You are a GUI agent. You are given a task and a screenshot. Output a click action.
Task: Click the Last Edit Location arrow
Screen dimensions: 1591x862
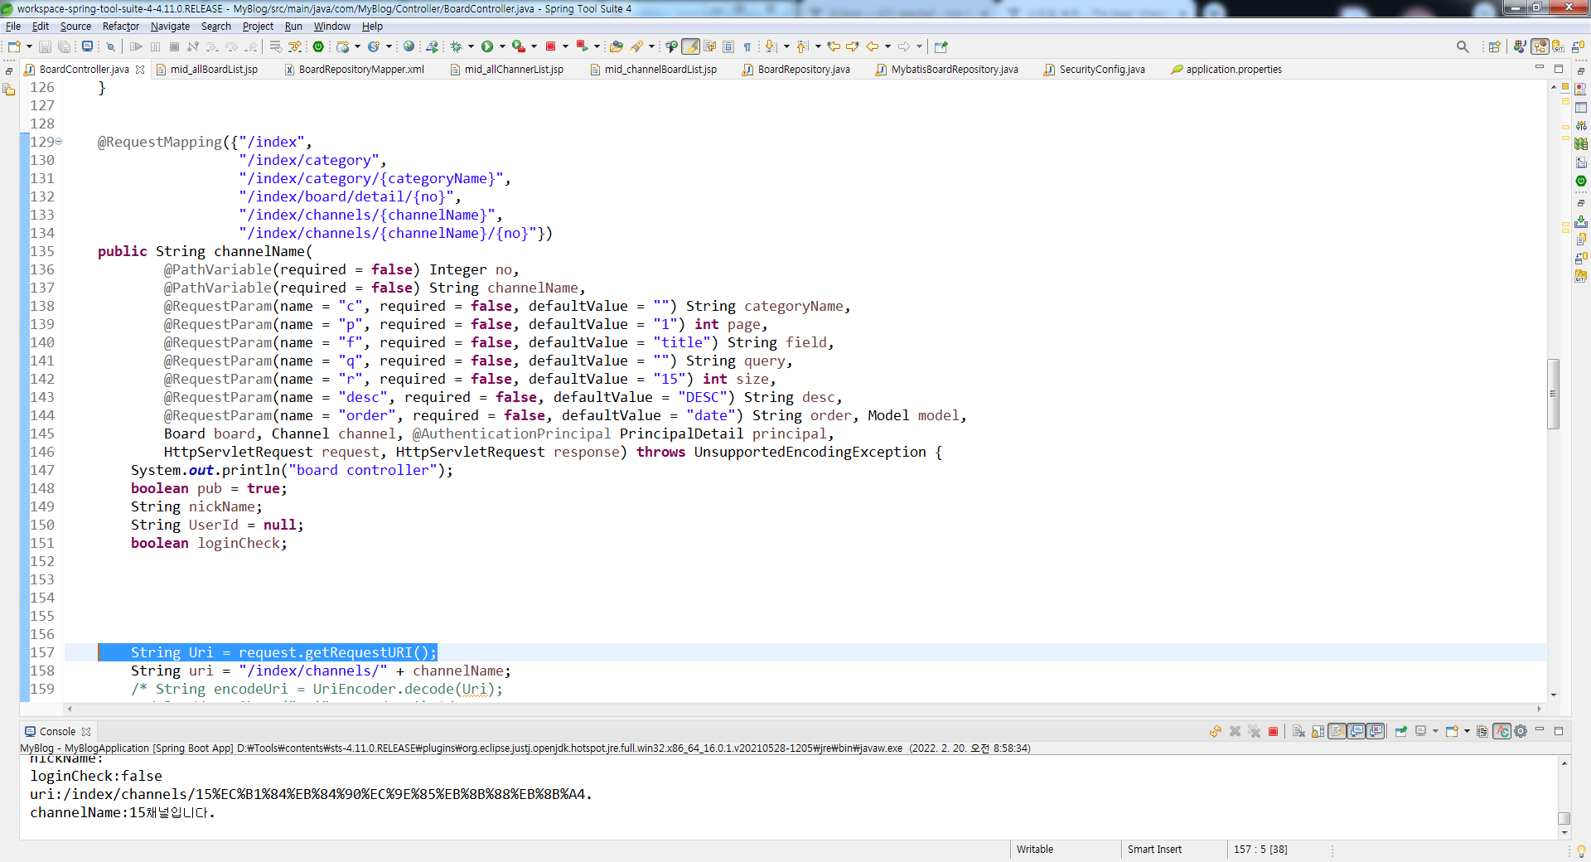tap(833, 46)
